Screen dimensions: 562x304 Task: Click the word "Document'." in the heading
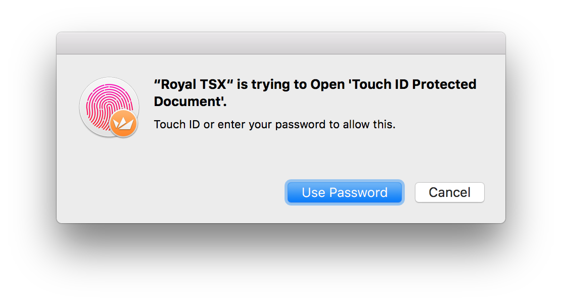(190, 101)
